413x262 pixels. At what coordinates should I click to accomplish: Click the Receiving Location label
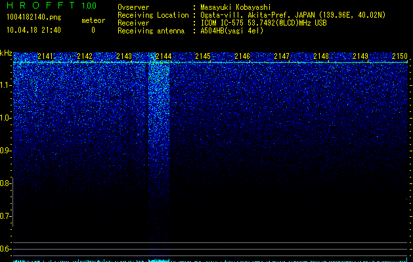point(153,15)
